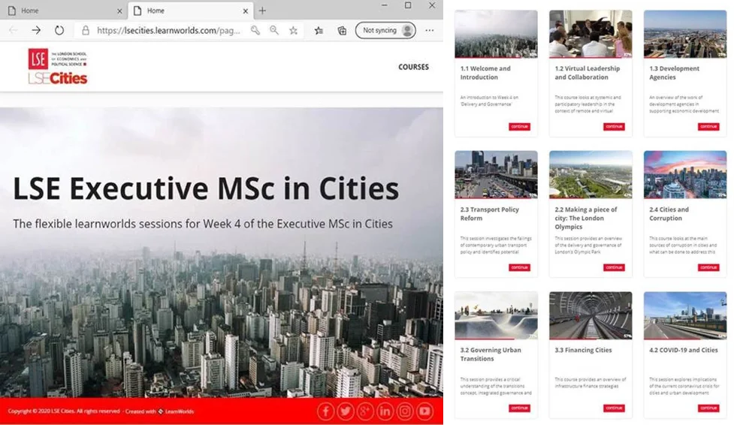Open 2.4 Cities and Corruption title

(669, 213)
